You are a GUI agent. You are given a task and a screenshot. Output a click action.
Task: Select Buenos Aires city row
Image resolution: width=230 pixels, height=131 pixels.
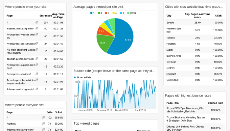(x=194, y=56)
